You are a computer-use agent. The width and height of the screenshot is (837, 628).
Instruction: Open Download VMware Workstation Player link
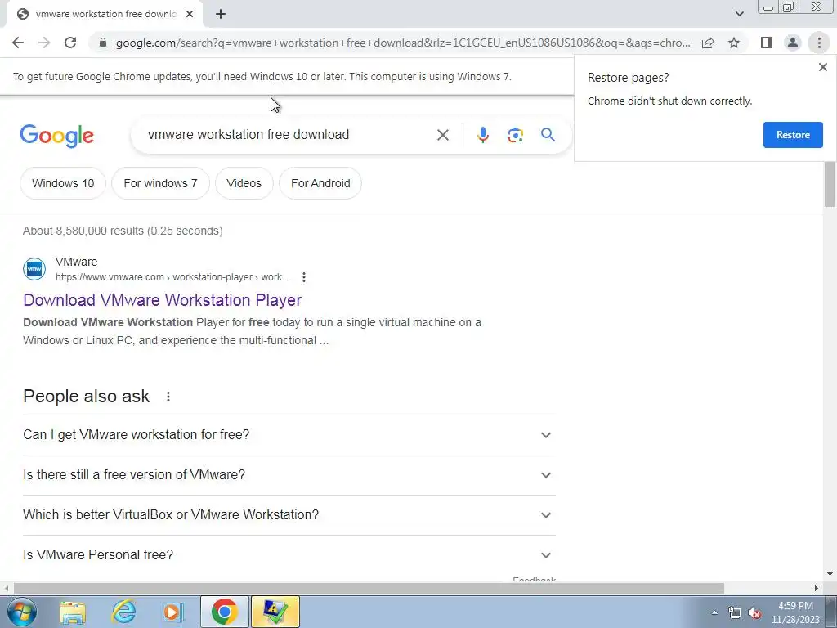(x=163, y=300)
